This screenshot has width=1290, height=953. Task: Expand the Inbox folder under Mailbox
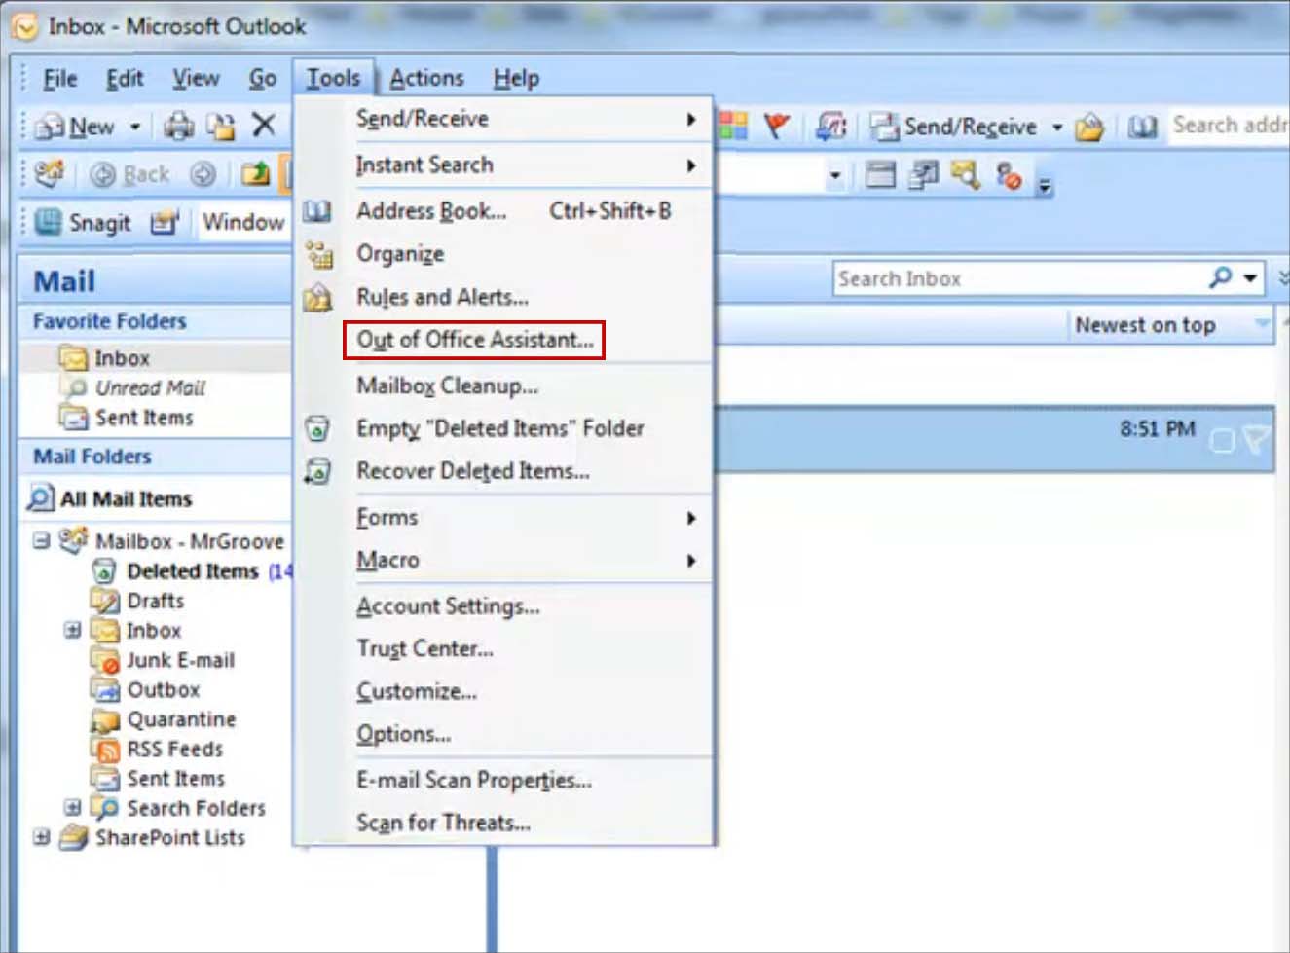tap(72, 630)
